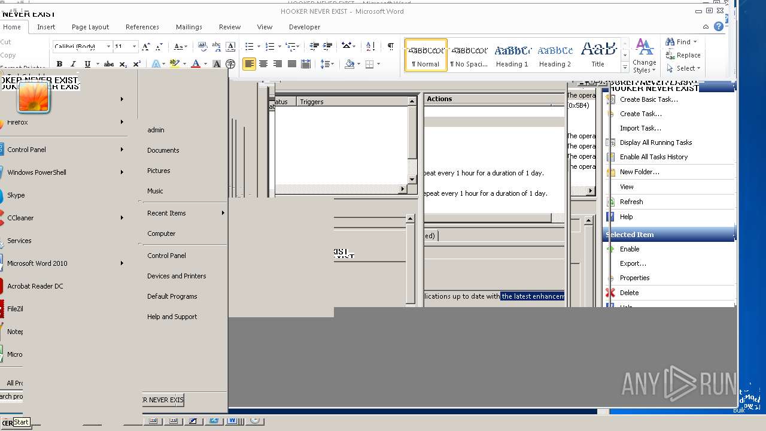
Task: Click Distributed alignment icon
Action: click(306, 64)
